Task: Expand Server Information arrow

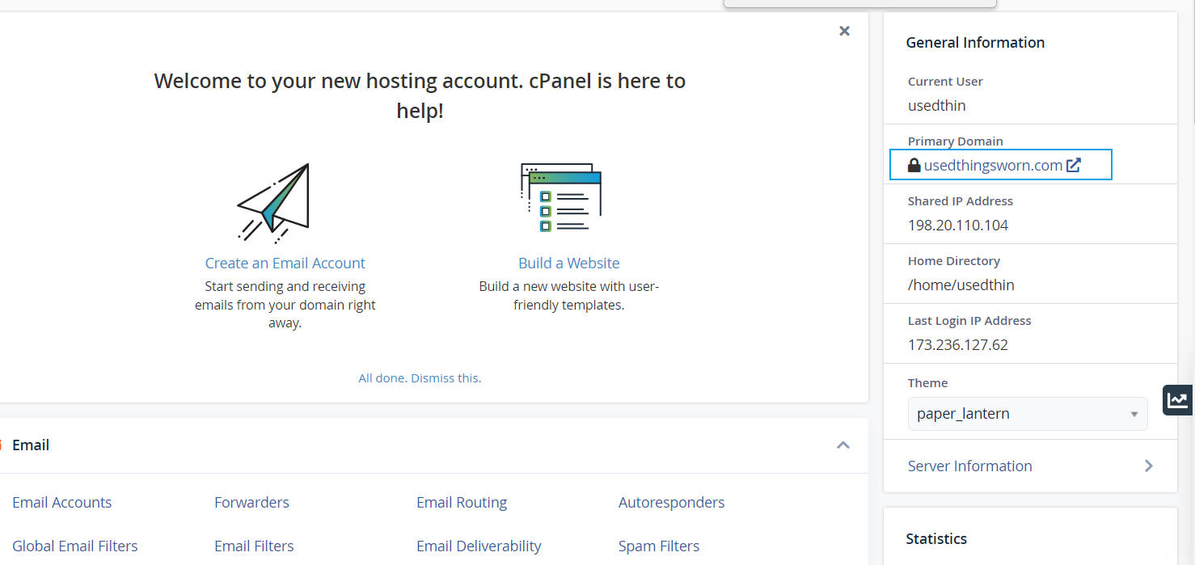Action: 1148,466
